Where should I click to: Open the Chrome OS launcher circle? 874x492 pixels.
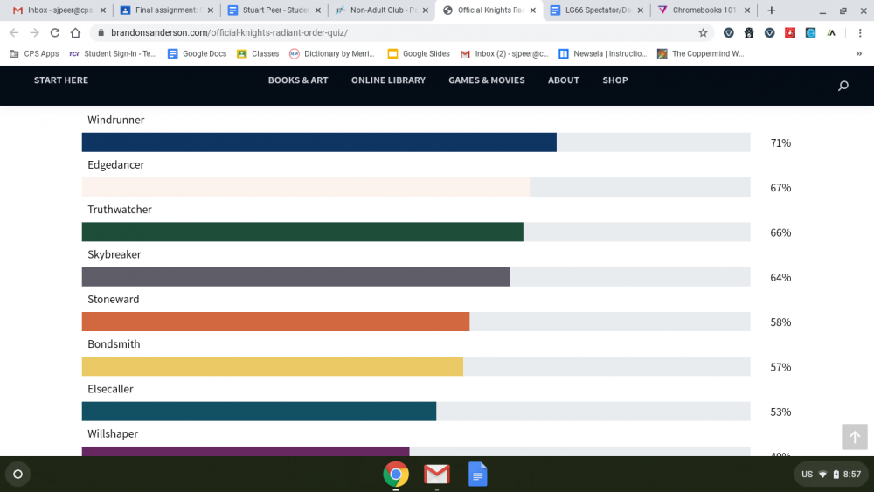tap(17, 475)
